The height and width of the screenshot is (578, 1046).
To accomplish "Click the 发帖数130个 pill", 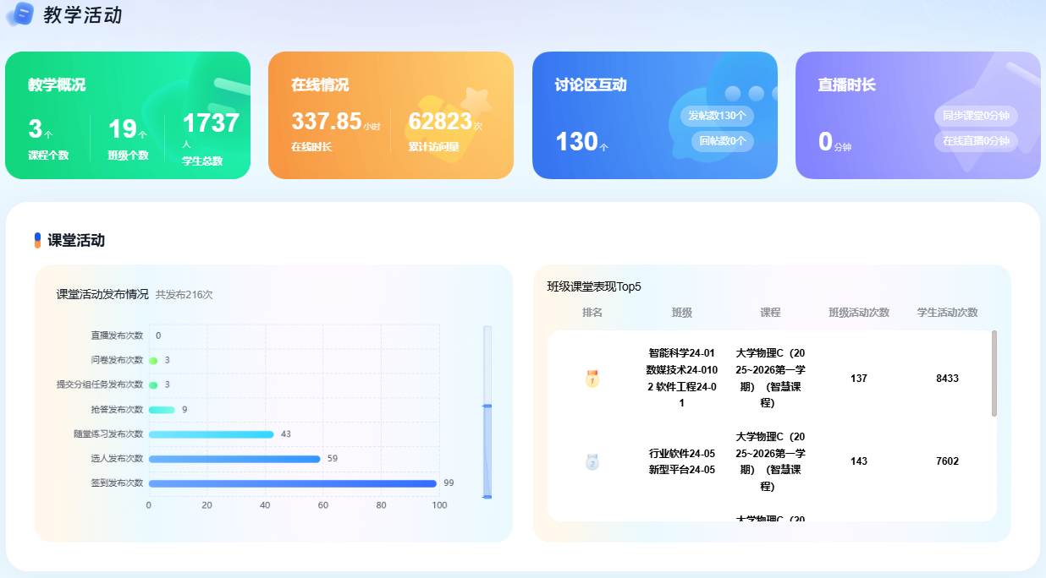I will click(x=717, y=116).
